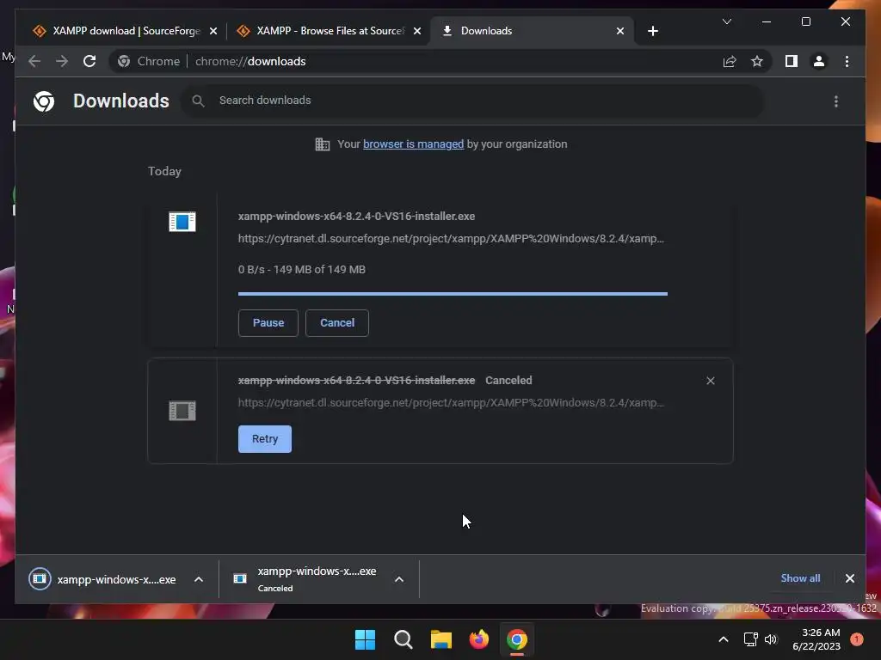Reload the downloads page
The width and height of the screenshot is (881, 660).
(x=89, y=61)
